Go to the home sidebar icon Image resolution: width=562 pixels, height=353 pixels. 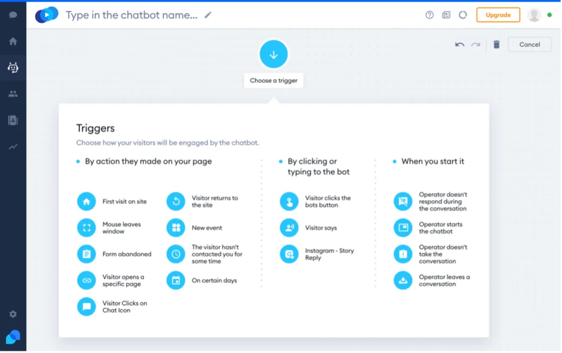tap(13, 41)
